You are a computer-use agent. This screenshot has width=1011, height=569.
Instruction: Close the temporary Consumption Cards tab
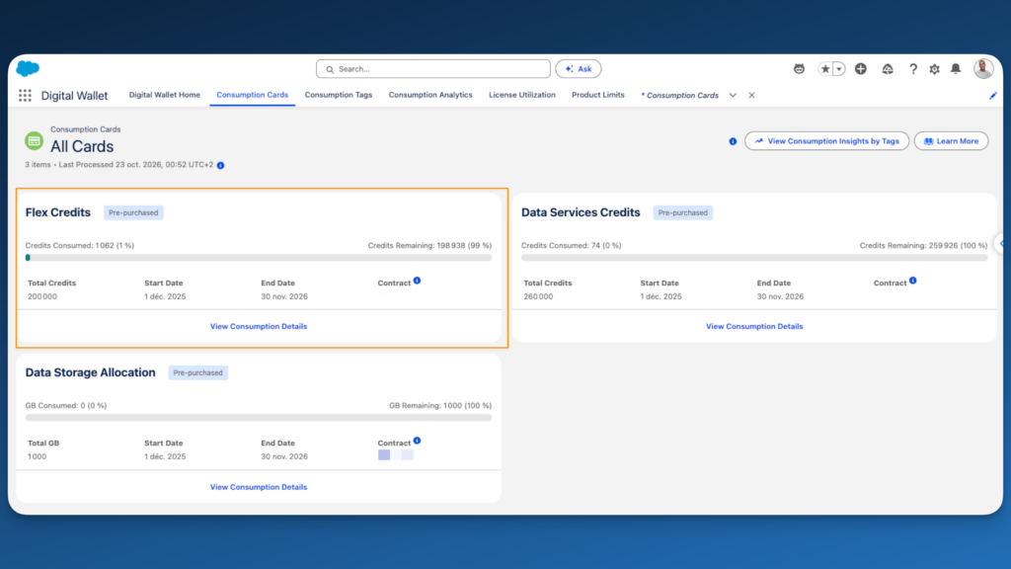pyautogui.click(x=751, y=96)
